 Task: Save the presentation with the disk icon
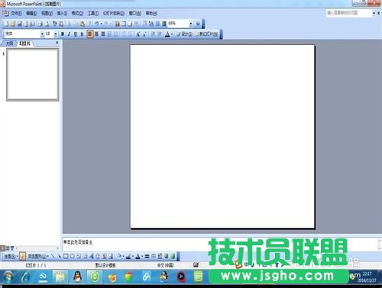19,24
